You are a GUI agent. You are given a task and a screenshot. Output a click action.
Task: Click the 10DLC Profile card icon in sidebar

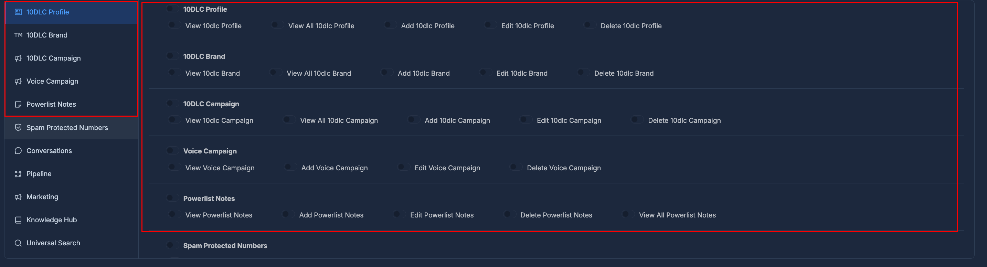point(18,12)
